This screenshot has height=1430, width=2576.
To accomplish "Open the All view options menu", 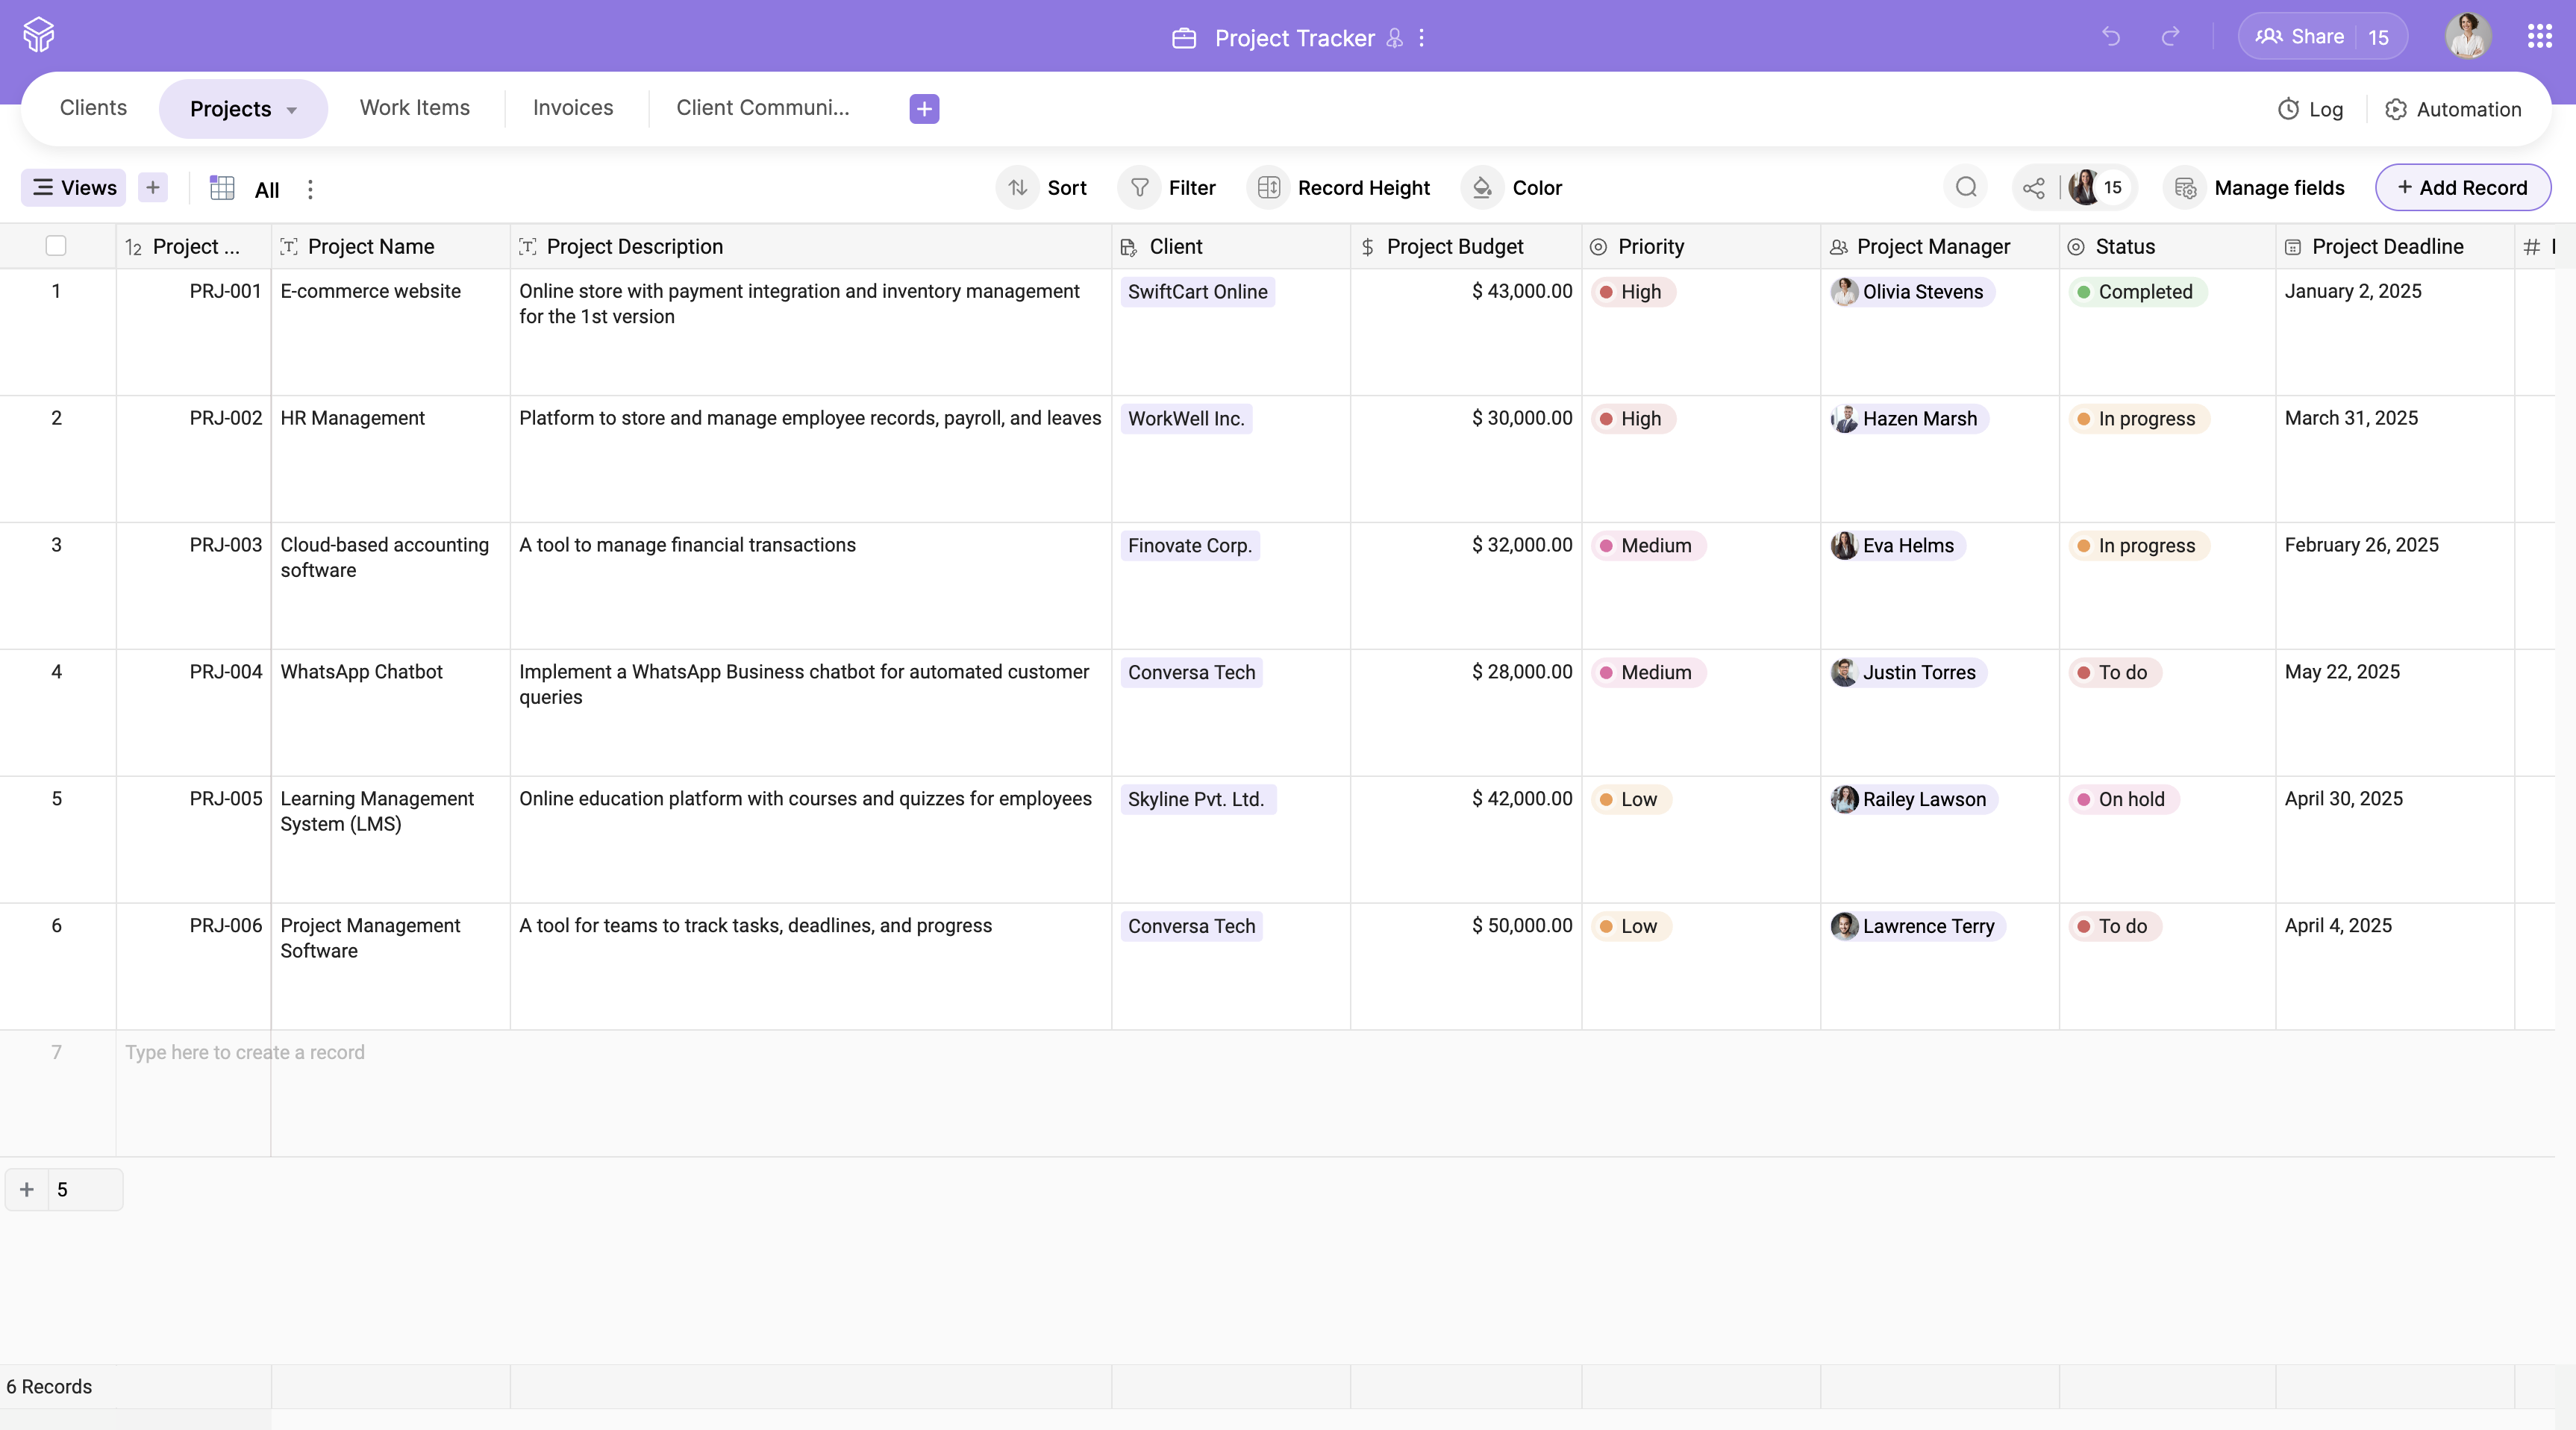I will pos(310,189).
